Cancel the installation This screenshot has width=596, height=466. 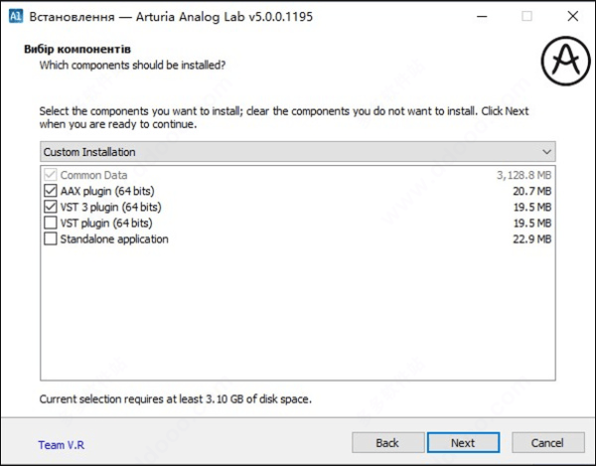[547, 442]
